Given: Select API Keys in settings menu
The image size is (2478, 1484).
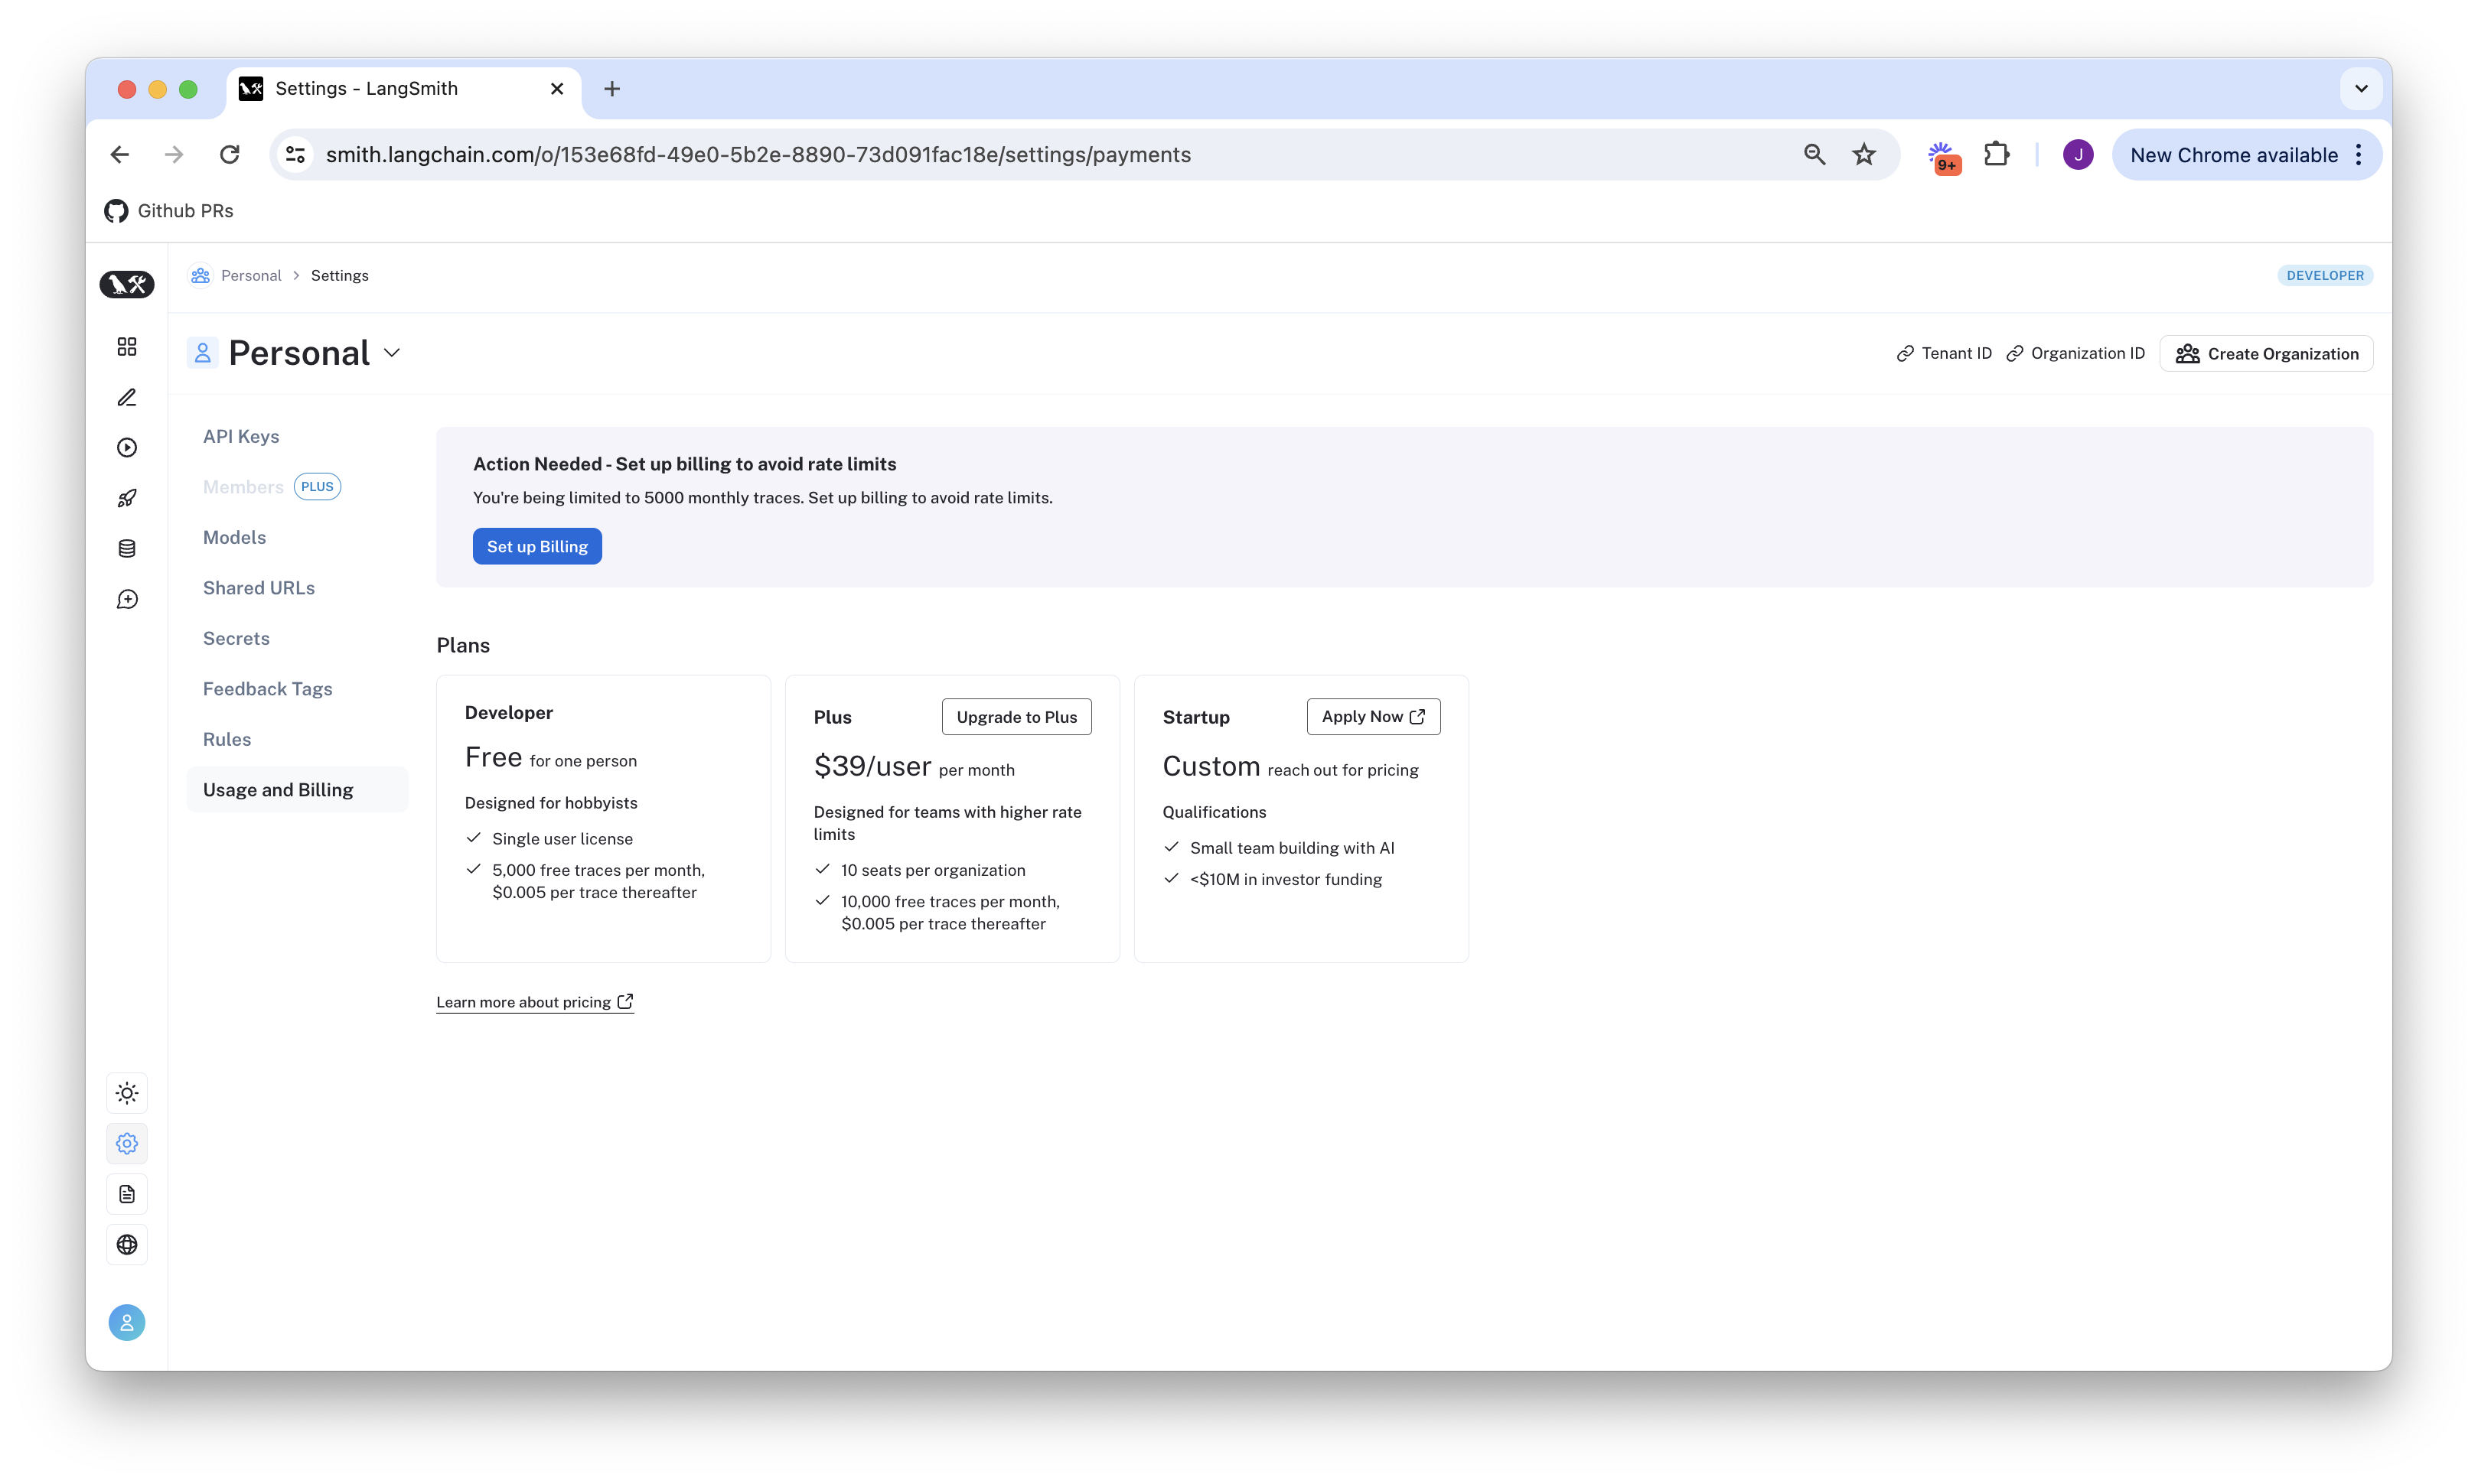Looking at the screenshot, I should pyautogui.click(x=241, y=436).
